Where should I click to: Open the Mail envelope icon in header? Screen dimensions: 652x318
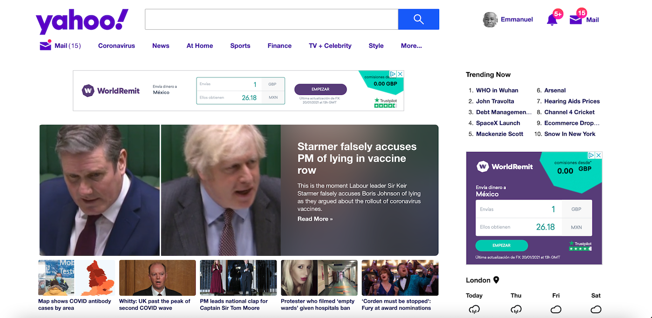click(576, 20)
